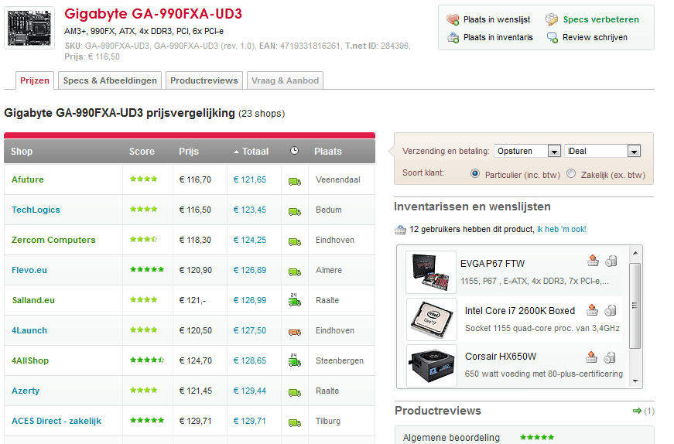Open the Zercom Computers shop link
Image resolution: width=674 pixels, height=444 pixels.
53,240
